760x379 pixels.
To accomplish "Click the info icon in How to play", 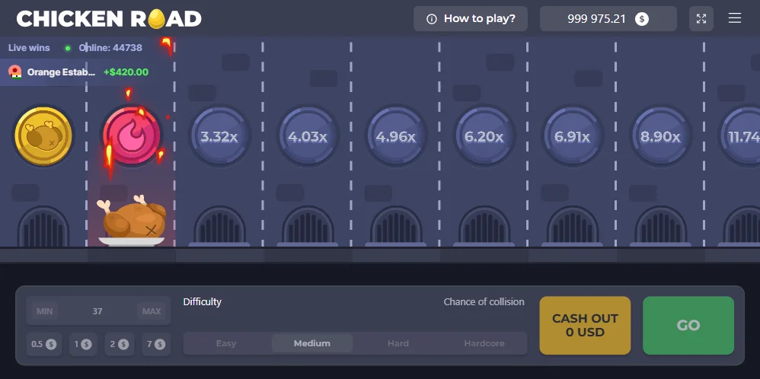I will pos(431,19).
